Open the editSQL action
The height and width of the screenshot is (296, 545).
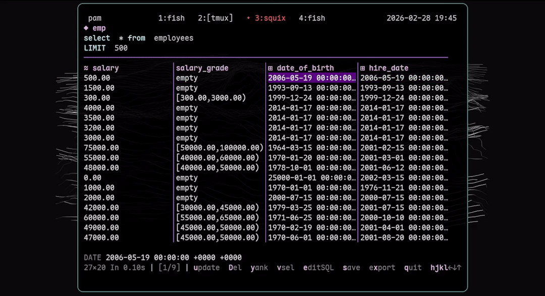(318, 268)
